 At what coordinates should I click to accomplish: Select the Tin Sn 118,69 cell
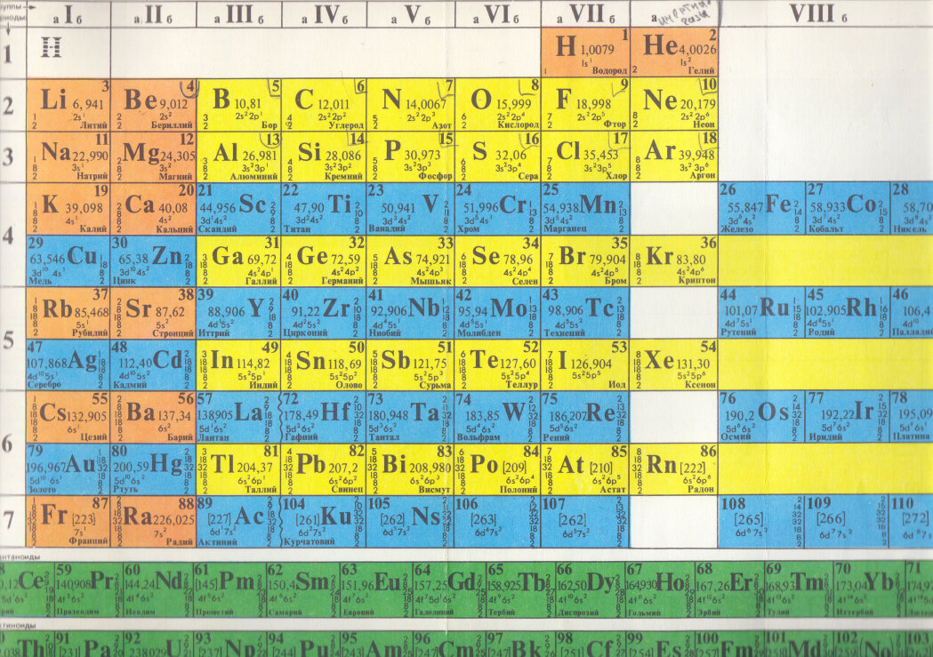[325, 365]
